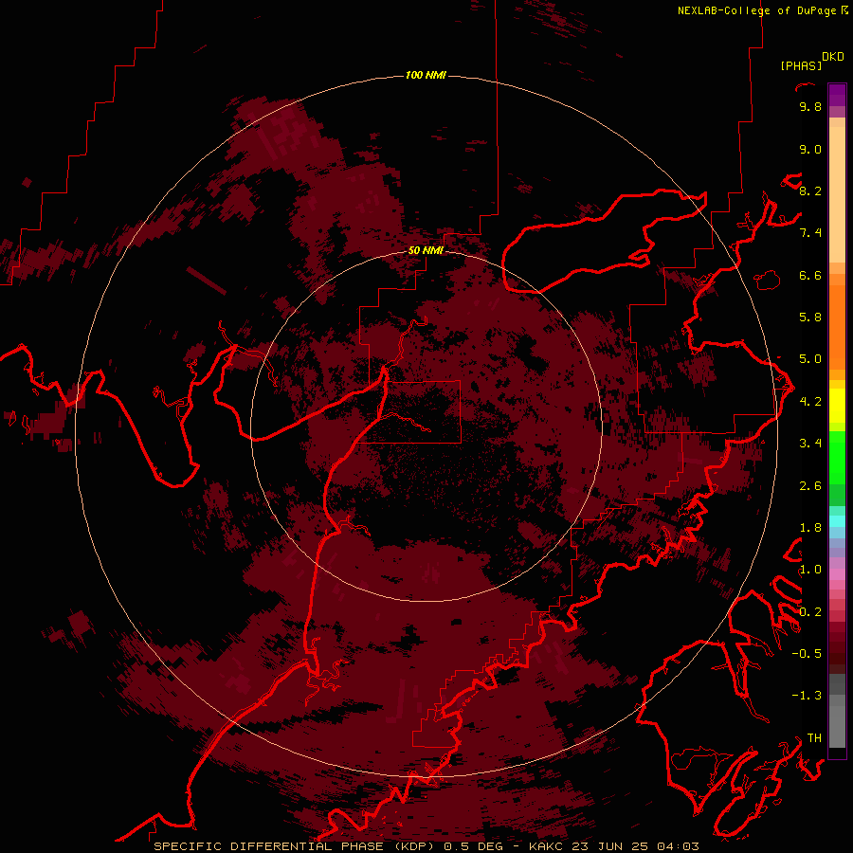Click the gray bottom segment of color bar
Viewport: 853px width, 853px height.
(837, 726)
